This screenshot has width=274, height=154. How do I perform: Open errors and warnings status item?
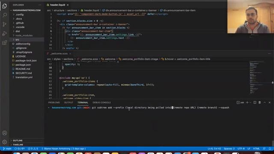click(33, 149)
